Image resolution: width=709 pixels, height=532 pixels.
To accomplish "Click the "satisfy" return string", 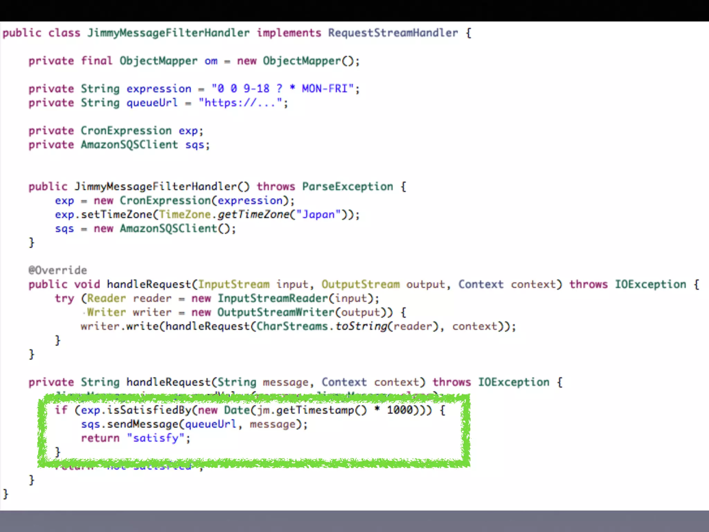I will click(156, 438).
